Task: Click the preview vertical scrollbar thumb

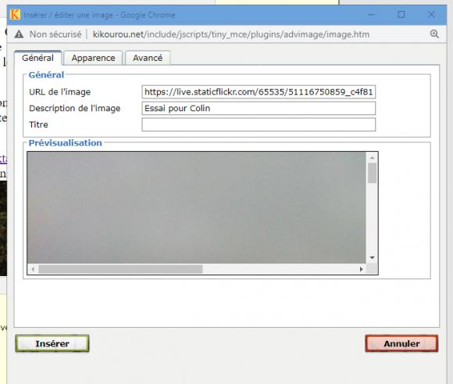Action: 372,173
